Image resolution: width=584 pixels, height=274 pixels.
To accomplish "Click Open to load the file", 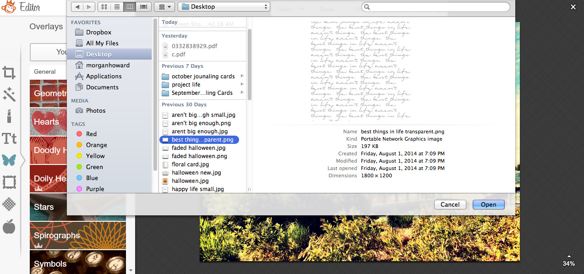I will (x=488, y=204).
